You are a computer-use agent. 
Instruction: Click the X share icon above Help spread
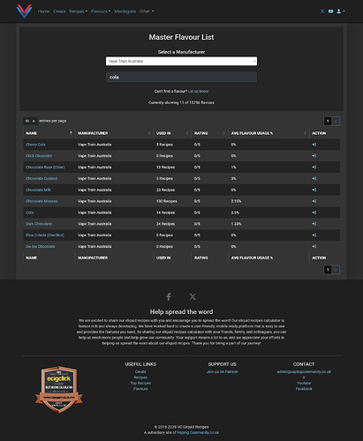(x=193, y=296)
